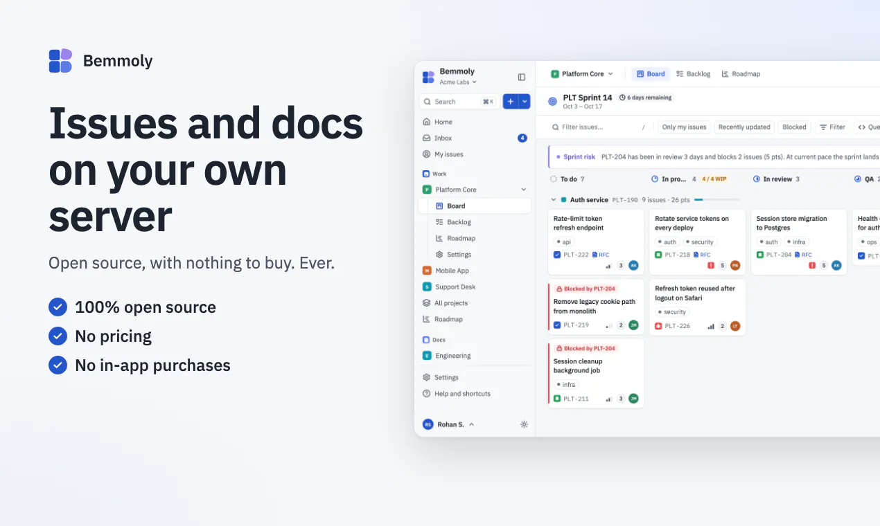Open the Acme Labs workspace switcher
The height and width of the screenshot is (526, 880).
(x=458, y=82)
